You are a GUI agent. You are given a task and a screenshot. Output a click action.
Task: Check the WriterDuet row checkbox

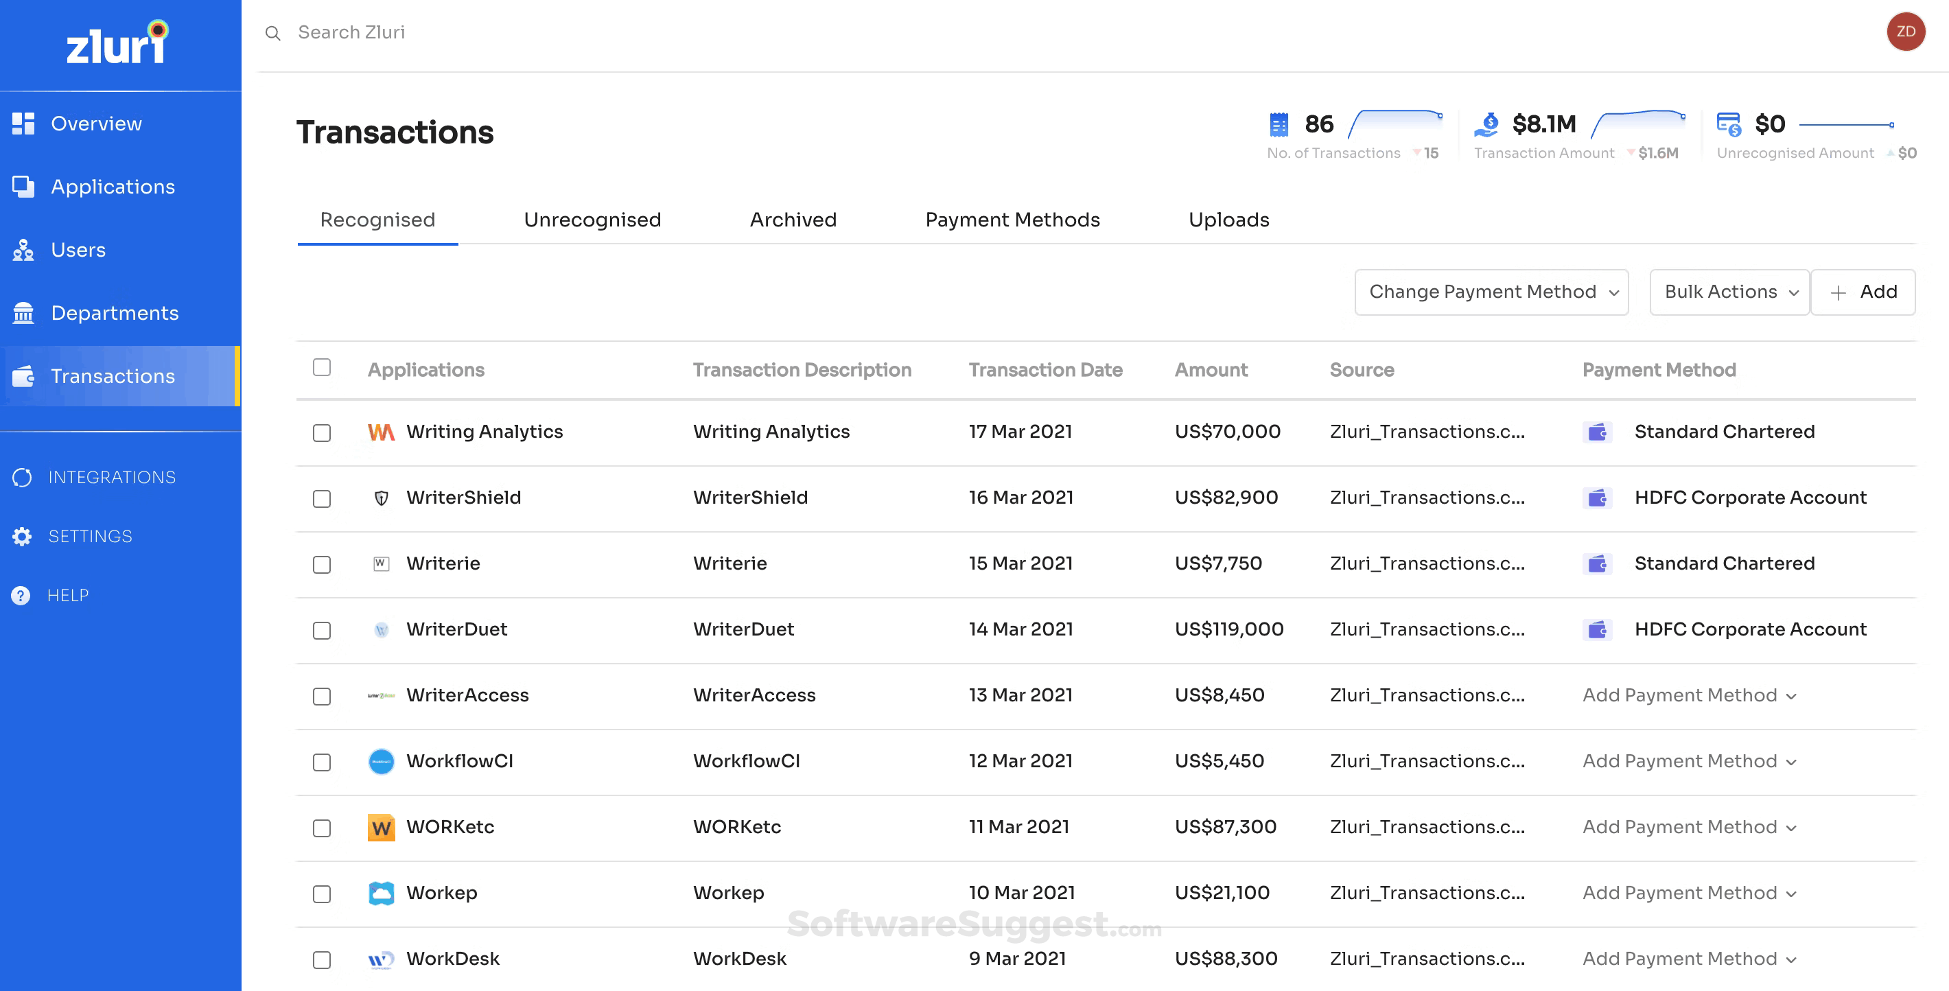322,631
